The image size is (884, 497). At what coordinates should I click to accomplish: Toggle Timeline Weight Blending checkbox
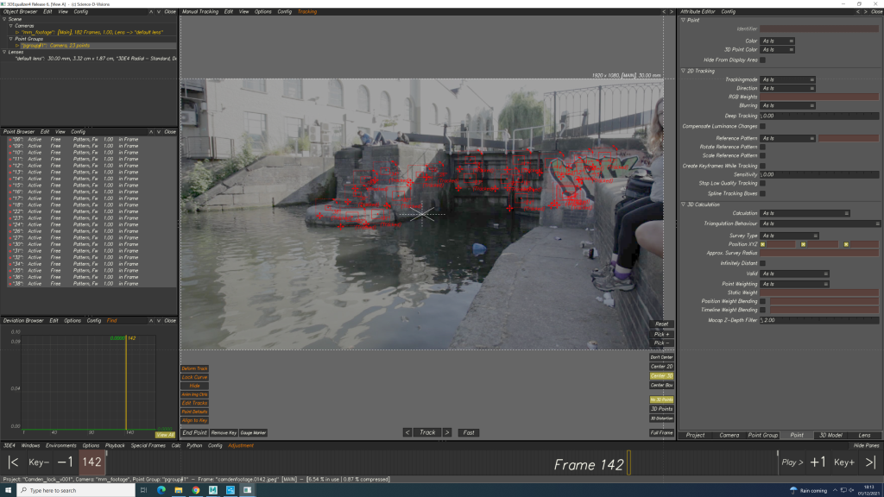point(762,310)
